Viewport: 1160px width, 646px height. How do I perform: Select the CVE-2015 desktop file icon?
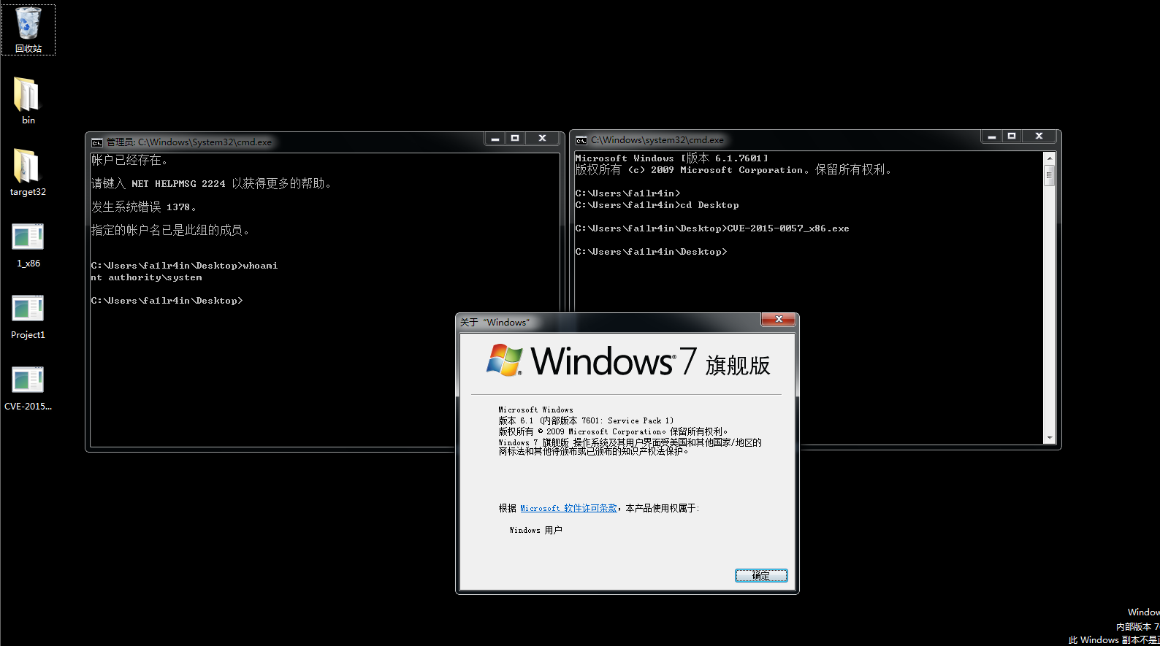pyautogui.click(x=28, y=387)
